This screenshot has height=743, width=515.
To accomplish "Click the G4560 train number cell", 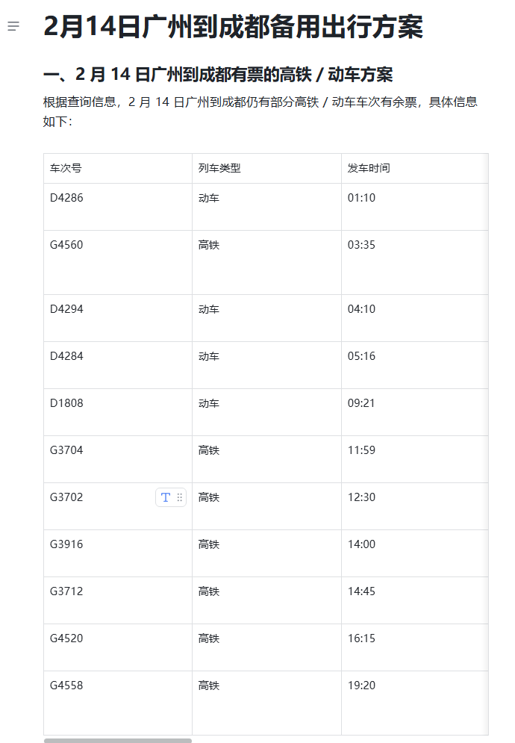I will (66, 245).
